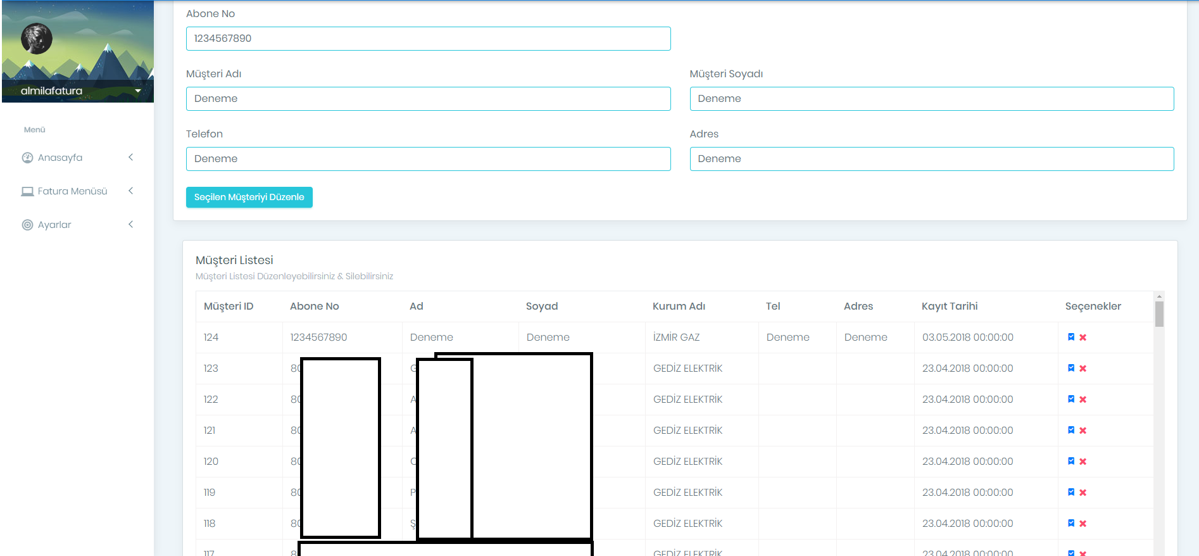
Task: Expand Anasayfa menu chevron
Action: [x=131, y=157]
